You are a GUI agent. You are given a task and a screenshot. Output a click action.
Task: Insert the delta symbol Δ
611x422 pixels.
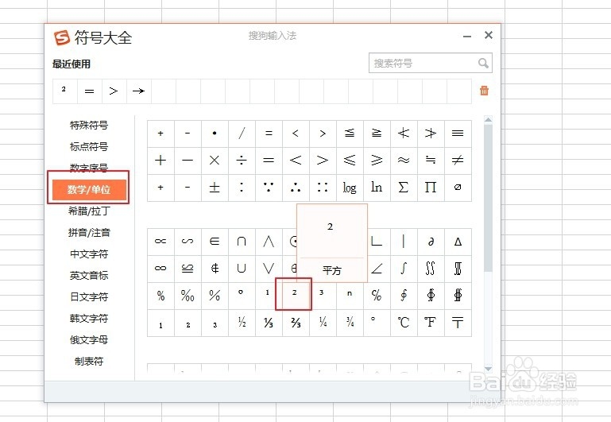(x=458, y=242)
